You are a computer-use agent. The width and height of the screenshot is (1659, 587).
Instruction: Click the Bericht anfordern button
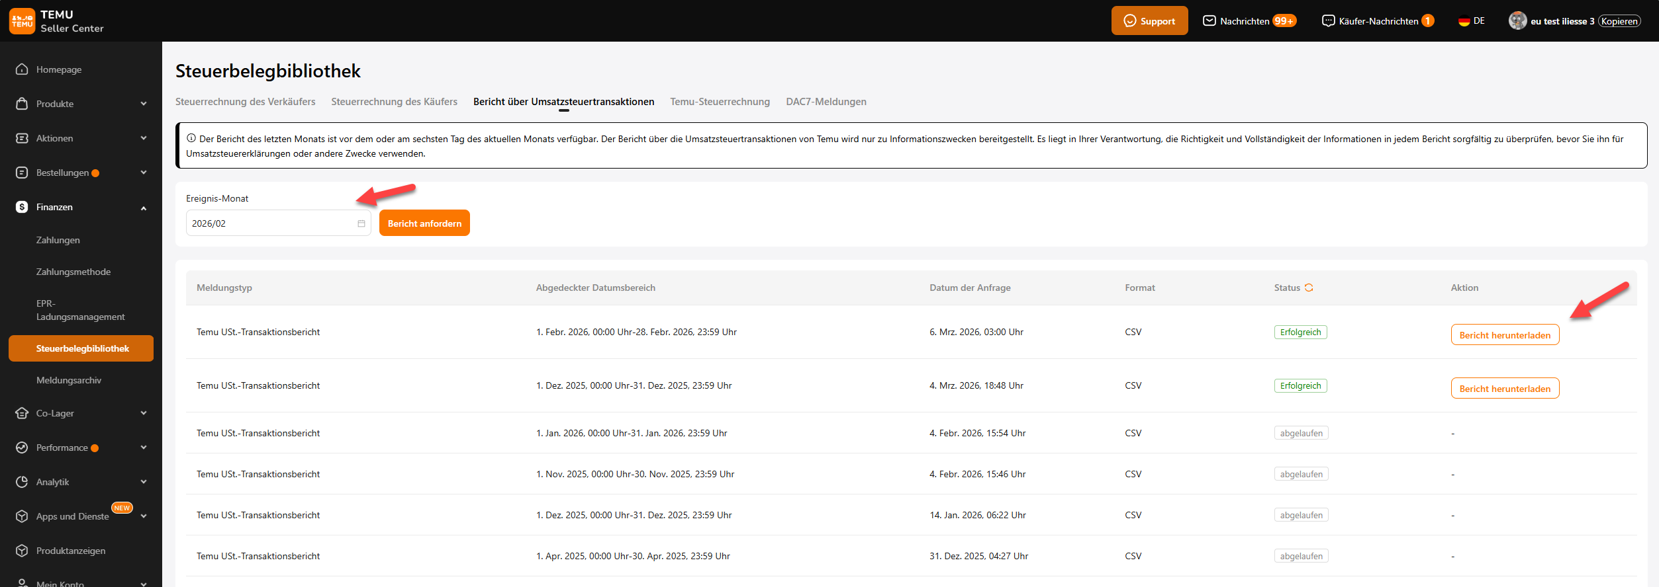click(424, 223)
